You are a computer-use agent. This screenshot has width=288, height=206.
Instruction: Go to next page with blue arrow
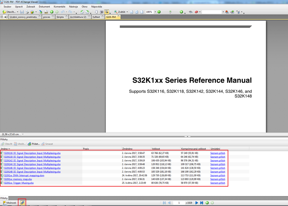(197, 203)
